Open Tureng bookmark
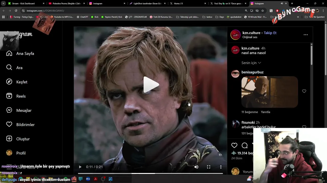The image size is (327, 183). tap(21, 17)
